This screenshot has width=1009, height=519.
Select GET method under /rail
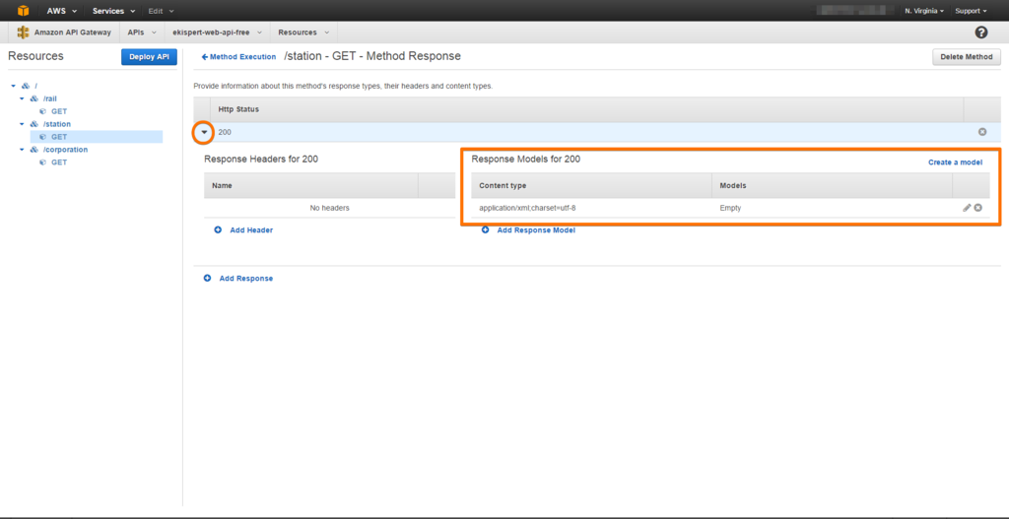59,111
